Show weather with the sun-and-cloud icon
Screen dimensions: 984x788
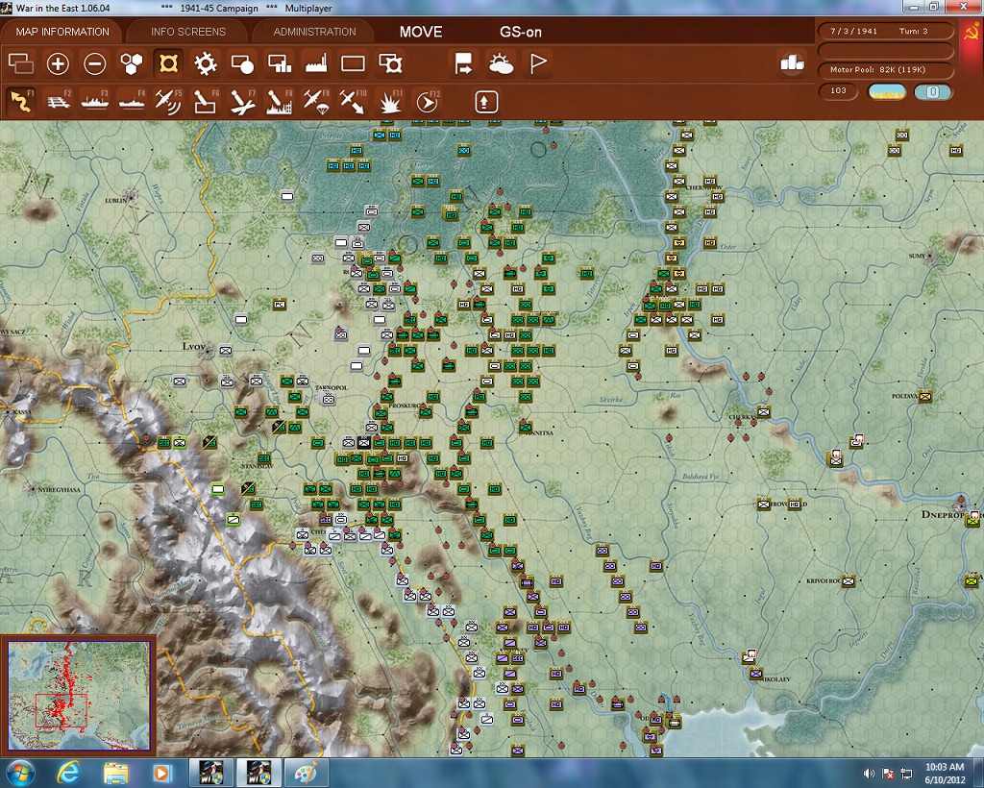501,63
